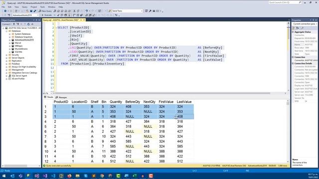Click the LocationID column header in results
The height and width of the screenshot is (179, 319).
tap(79, 101)
